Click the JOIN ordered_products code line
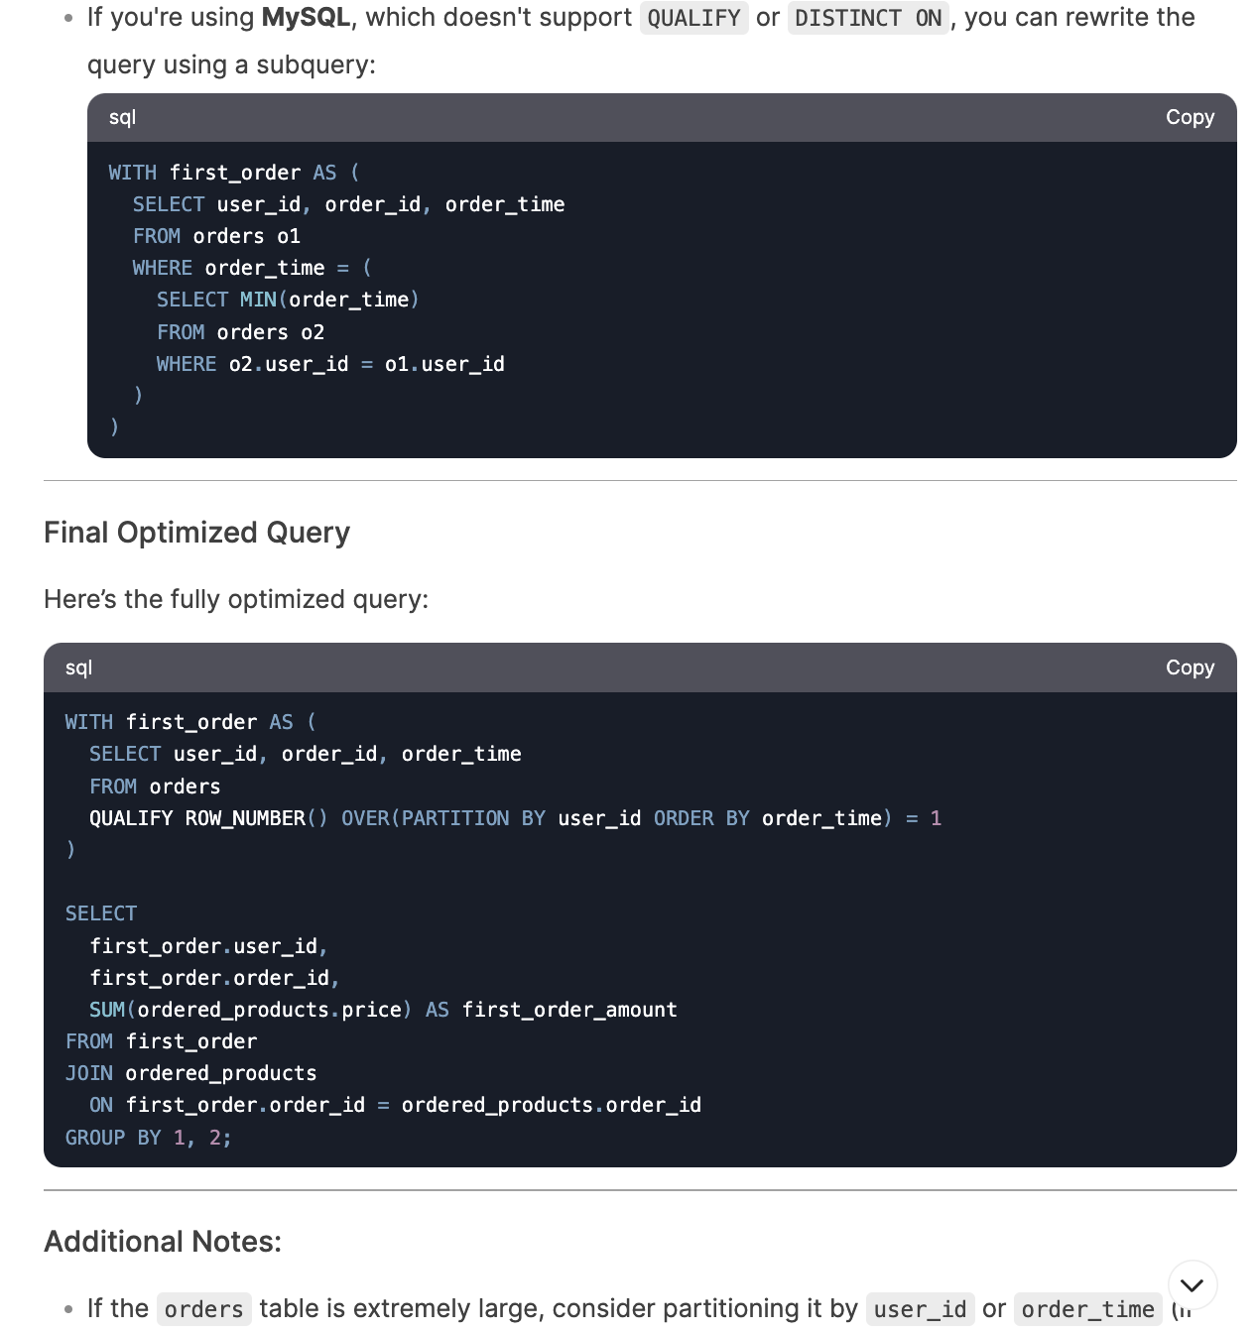 click(x=190, y=1073)
